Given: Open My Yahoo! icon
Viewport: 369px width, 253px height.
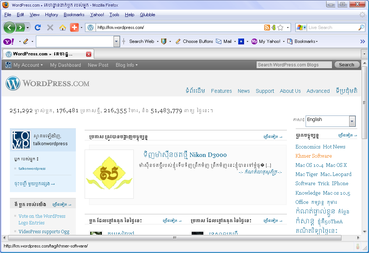Looking at the screenshot, I should click(x=254, y=41).
